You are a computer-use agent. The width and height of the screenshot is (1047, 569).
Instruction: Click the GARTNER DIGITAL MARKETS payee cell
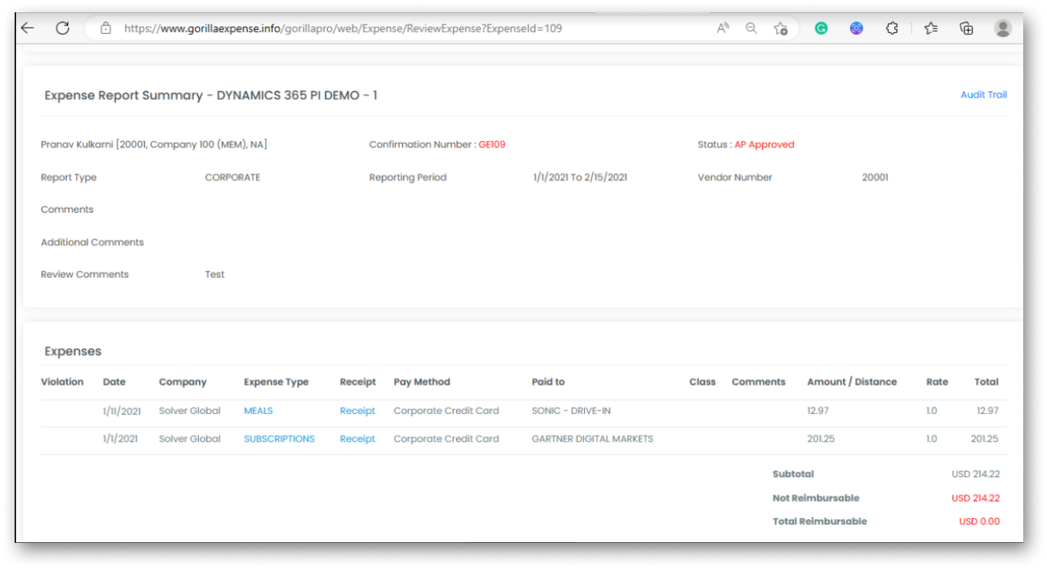pyautogui.click(x=593, y=439)
